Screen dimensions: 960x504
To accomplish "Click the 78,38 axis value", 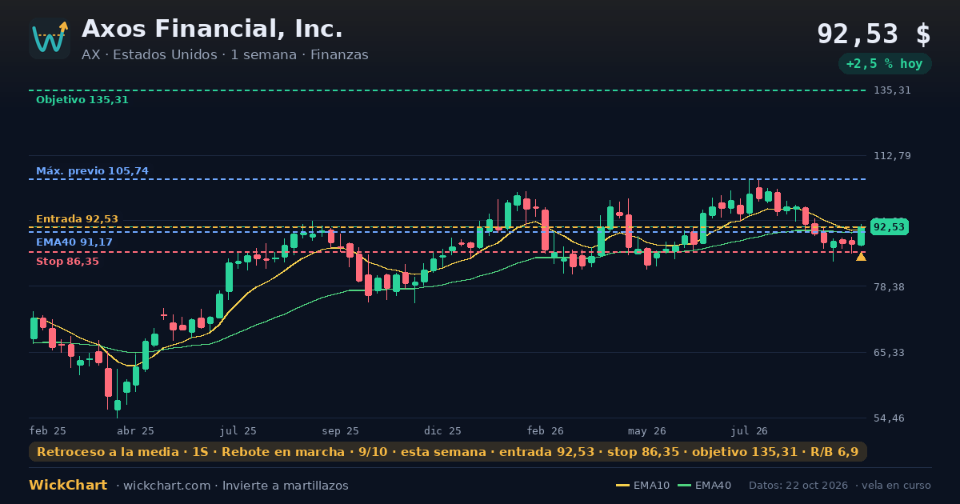I will [x=889, y=286].
